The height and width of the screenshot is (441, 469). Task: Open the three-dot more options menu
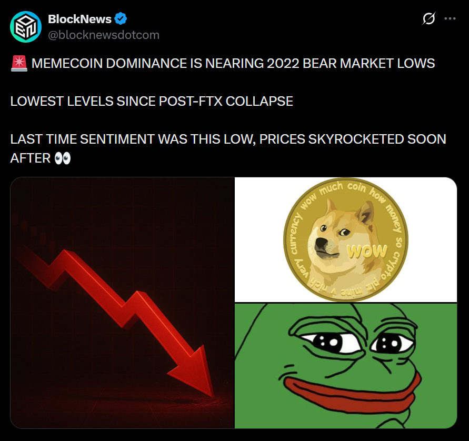pos(450,18)
